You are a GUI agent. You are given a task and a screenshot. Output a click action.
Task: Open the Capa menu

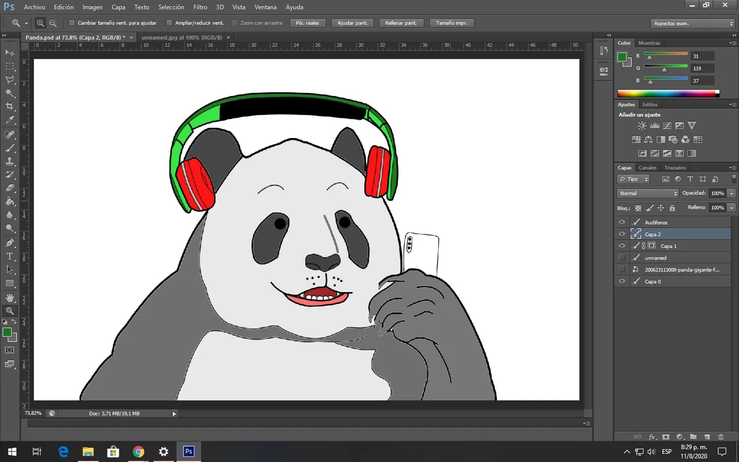pos(118,8)
